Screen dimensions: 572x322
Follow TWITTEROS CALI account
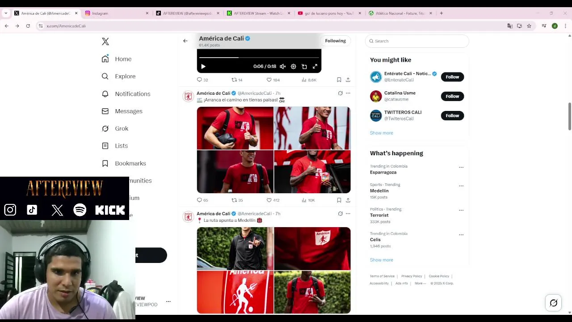452,115
